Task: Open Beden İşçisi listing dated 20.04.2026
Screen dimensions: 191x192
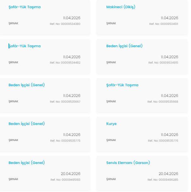Action: (26, 163)
